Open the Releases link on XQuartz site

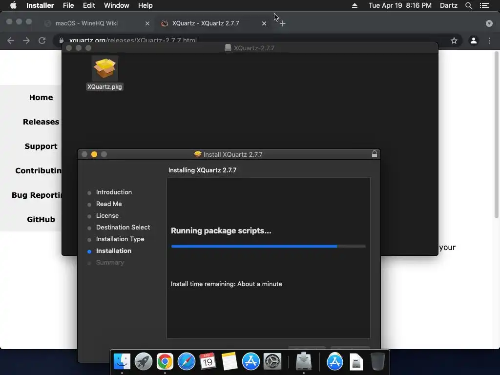[x=41, y=122]
